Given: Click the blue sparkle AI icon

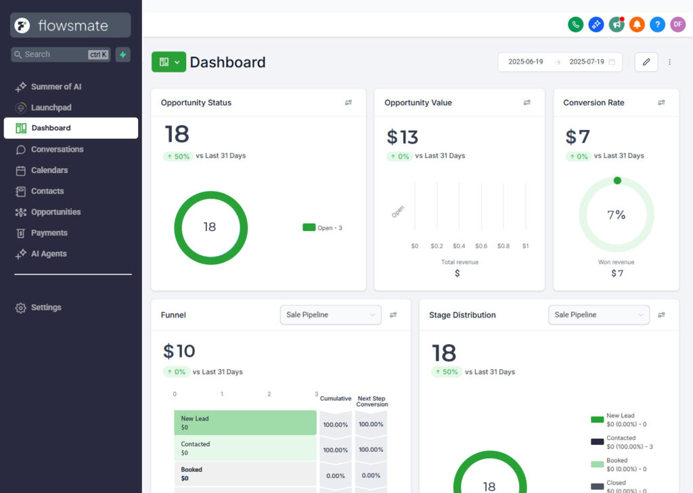Looking at the screenshot, I should click(x=596, y=24).
